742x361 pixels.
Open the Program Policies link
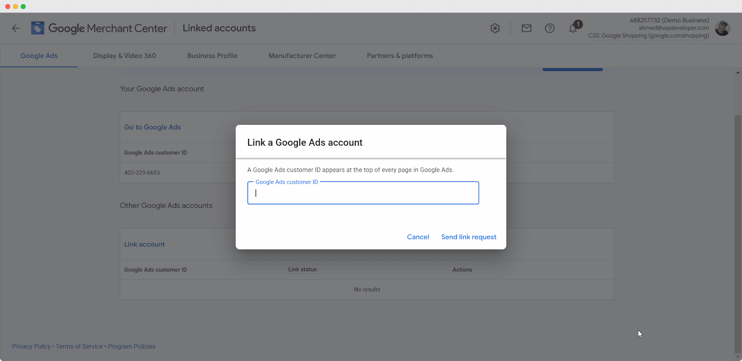132,347
